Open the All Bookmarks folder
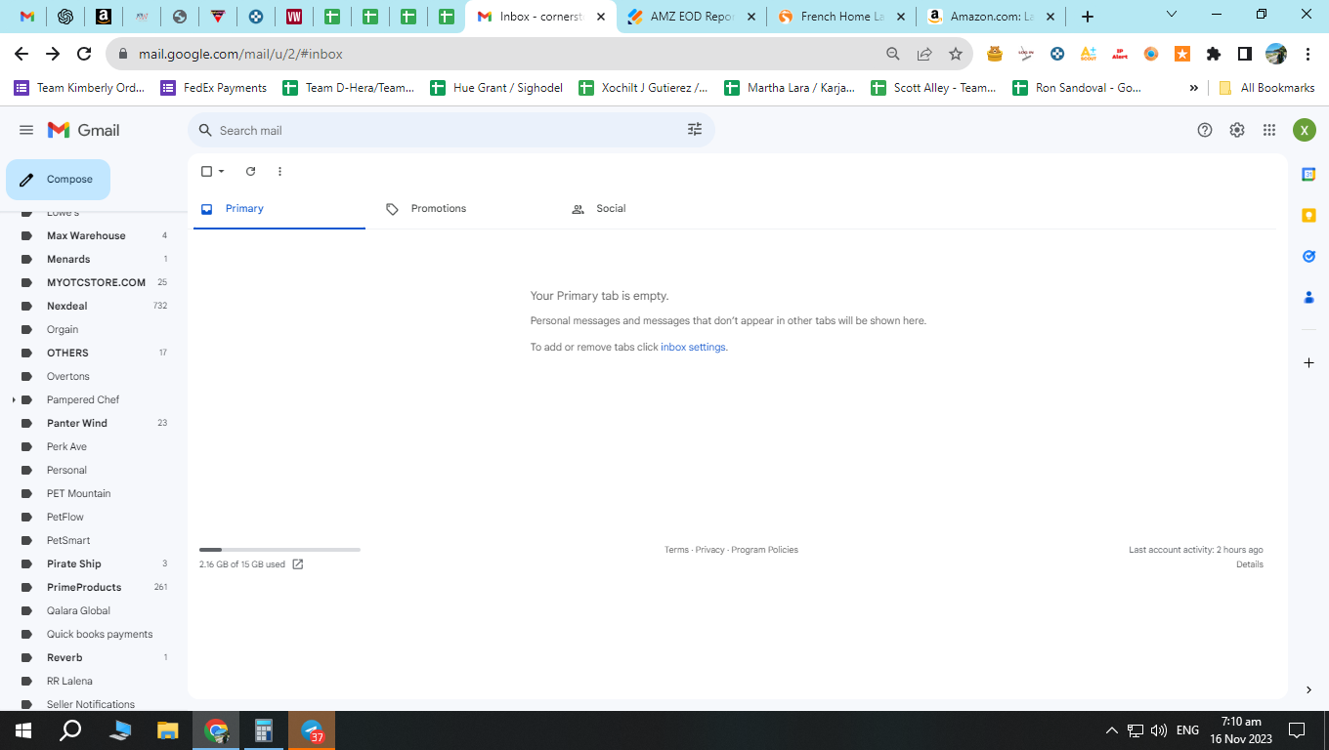The height and width of the screenshot is (750, 1329). coord(1266,88)
